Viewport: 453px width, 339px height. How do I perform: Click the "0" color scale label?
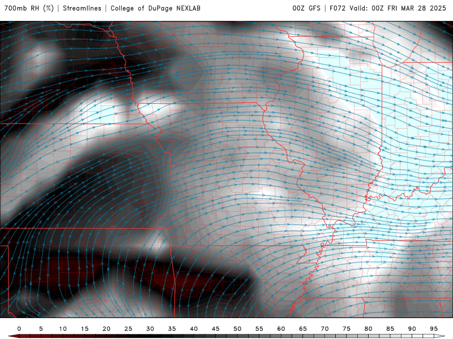(19, 329)
